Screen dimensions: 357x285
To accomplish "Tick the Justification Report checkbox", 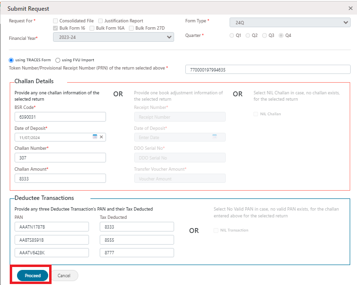I will (x=100, y=21).
